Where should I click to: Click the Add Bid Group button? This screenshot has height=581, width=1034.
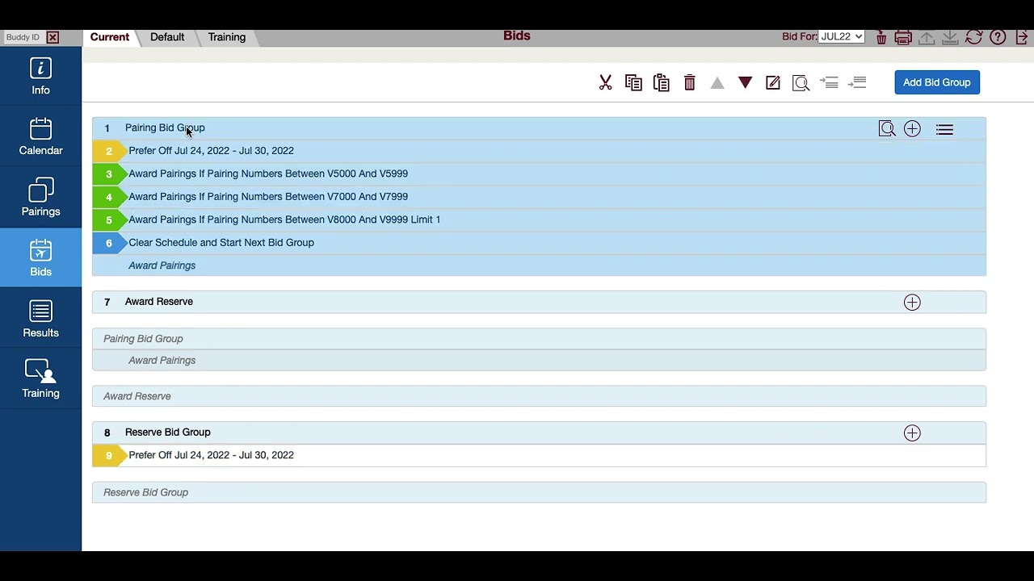pos(937,82)
